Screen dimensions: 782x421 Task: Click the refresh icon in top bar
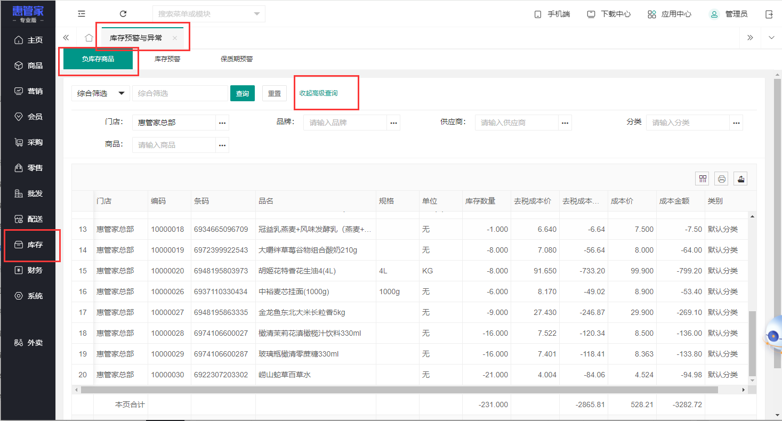pos(123,14)
